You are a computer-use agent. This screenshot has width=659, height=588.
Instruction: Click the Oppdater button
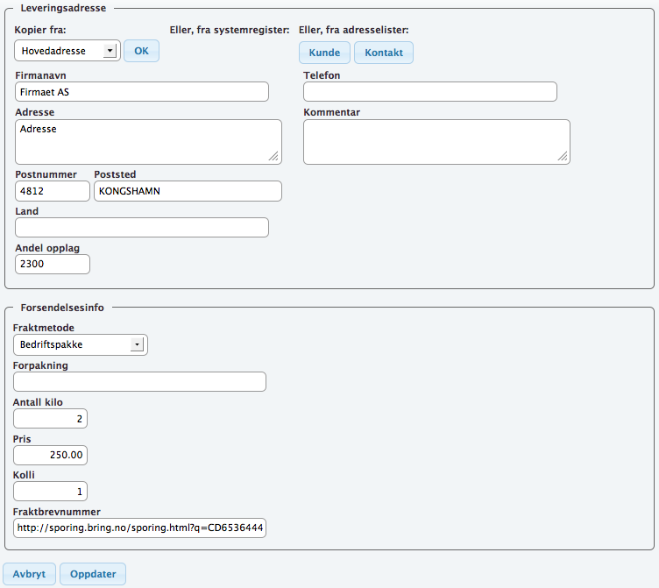pos(93,574)
